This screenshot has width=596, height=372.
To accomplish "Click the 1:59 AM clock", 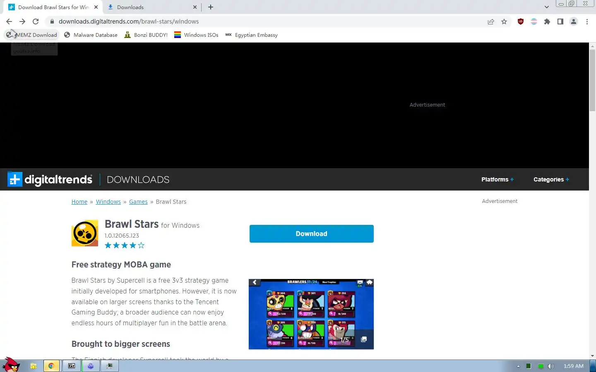I will tap(574, 366).
